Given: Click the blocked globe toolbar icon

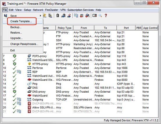Looking at the screenshot, I should pyautogui.click(x=87, y=15).
